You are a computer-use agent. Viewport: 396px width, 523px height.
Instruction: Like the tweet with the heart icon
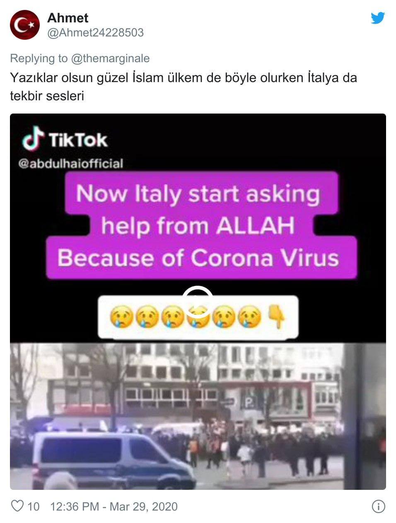[x=17, y=506]
